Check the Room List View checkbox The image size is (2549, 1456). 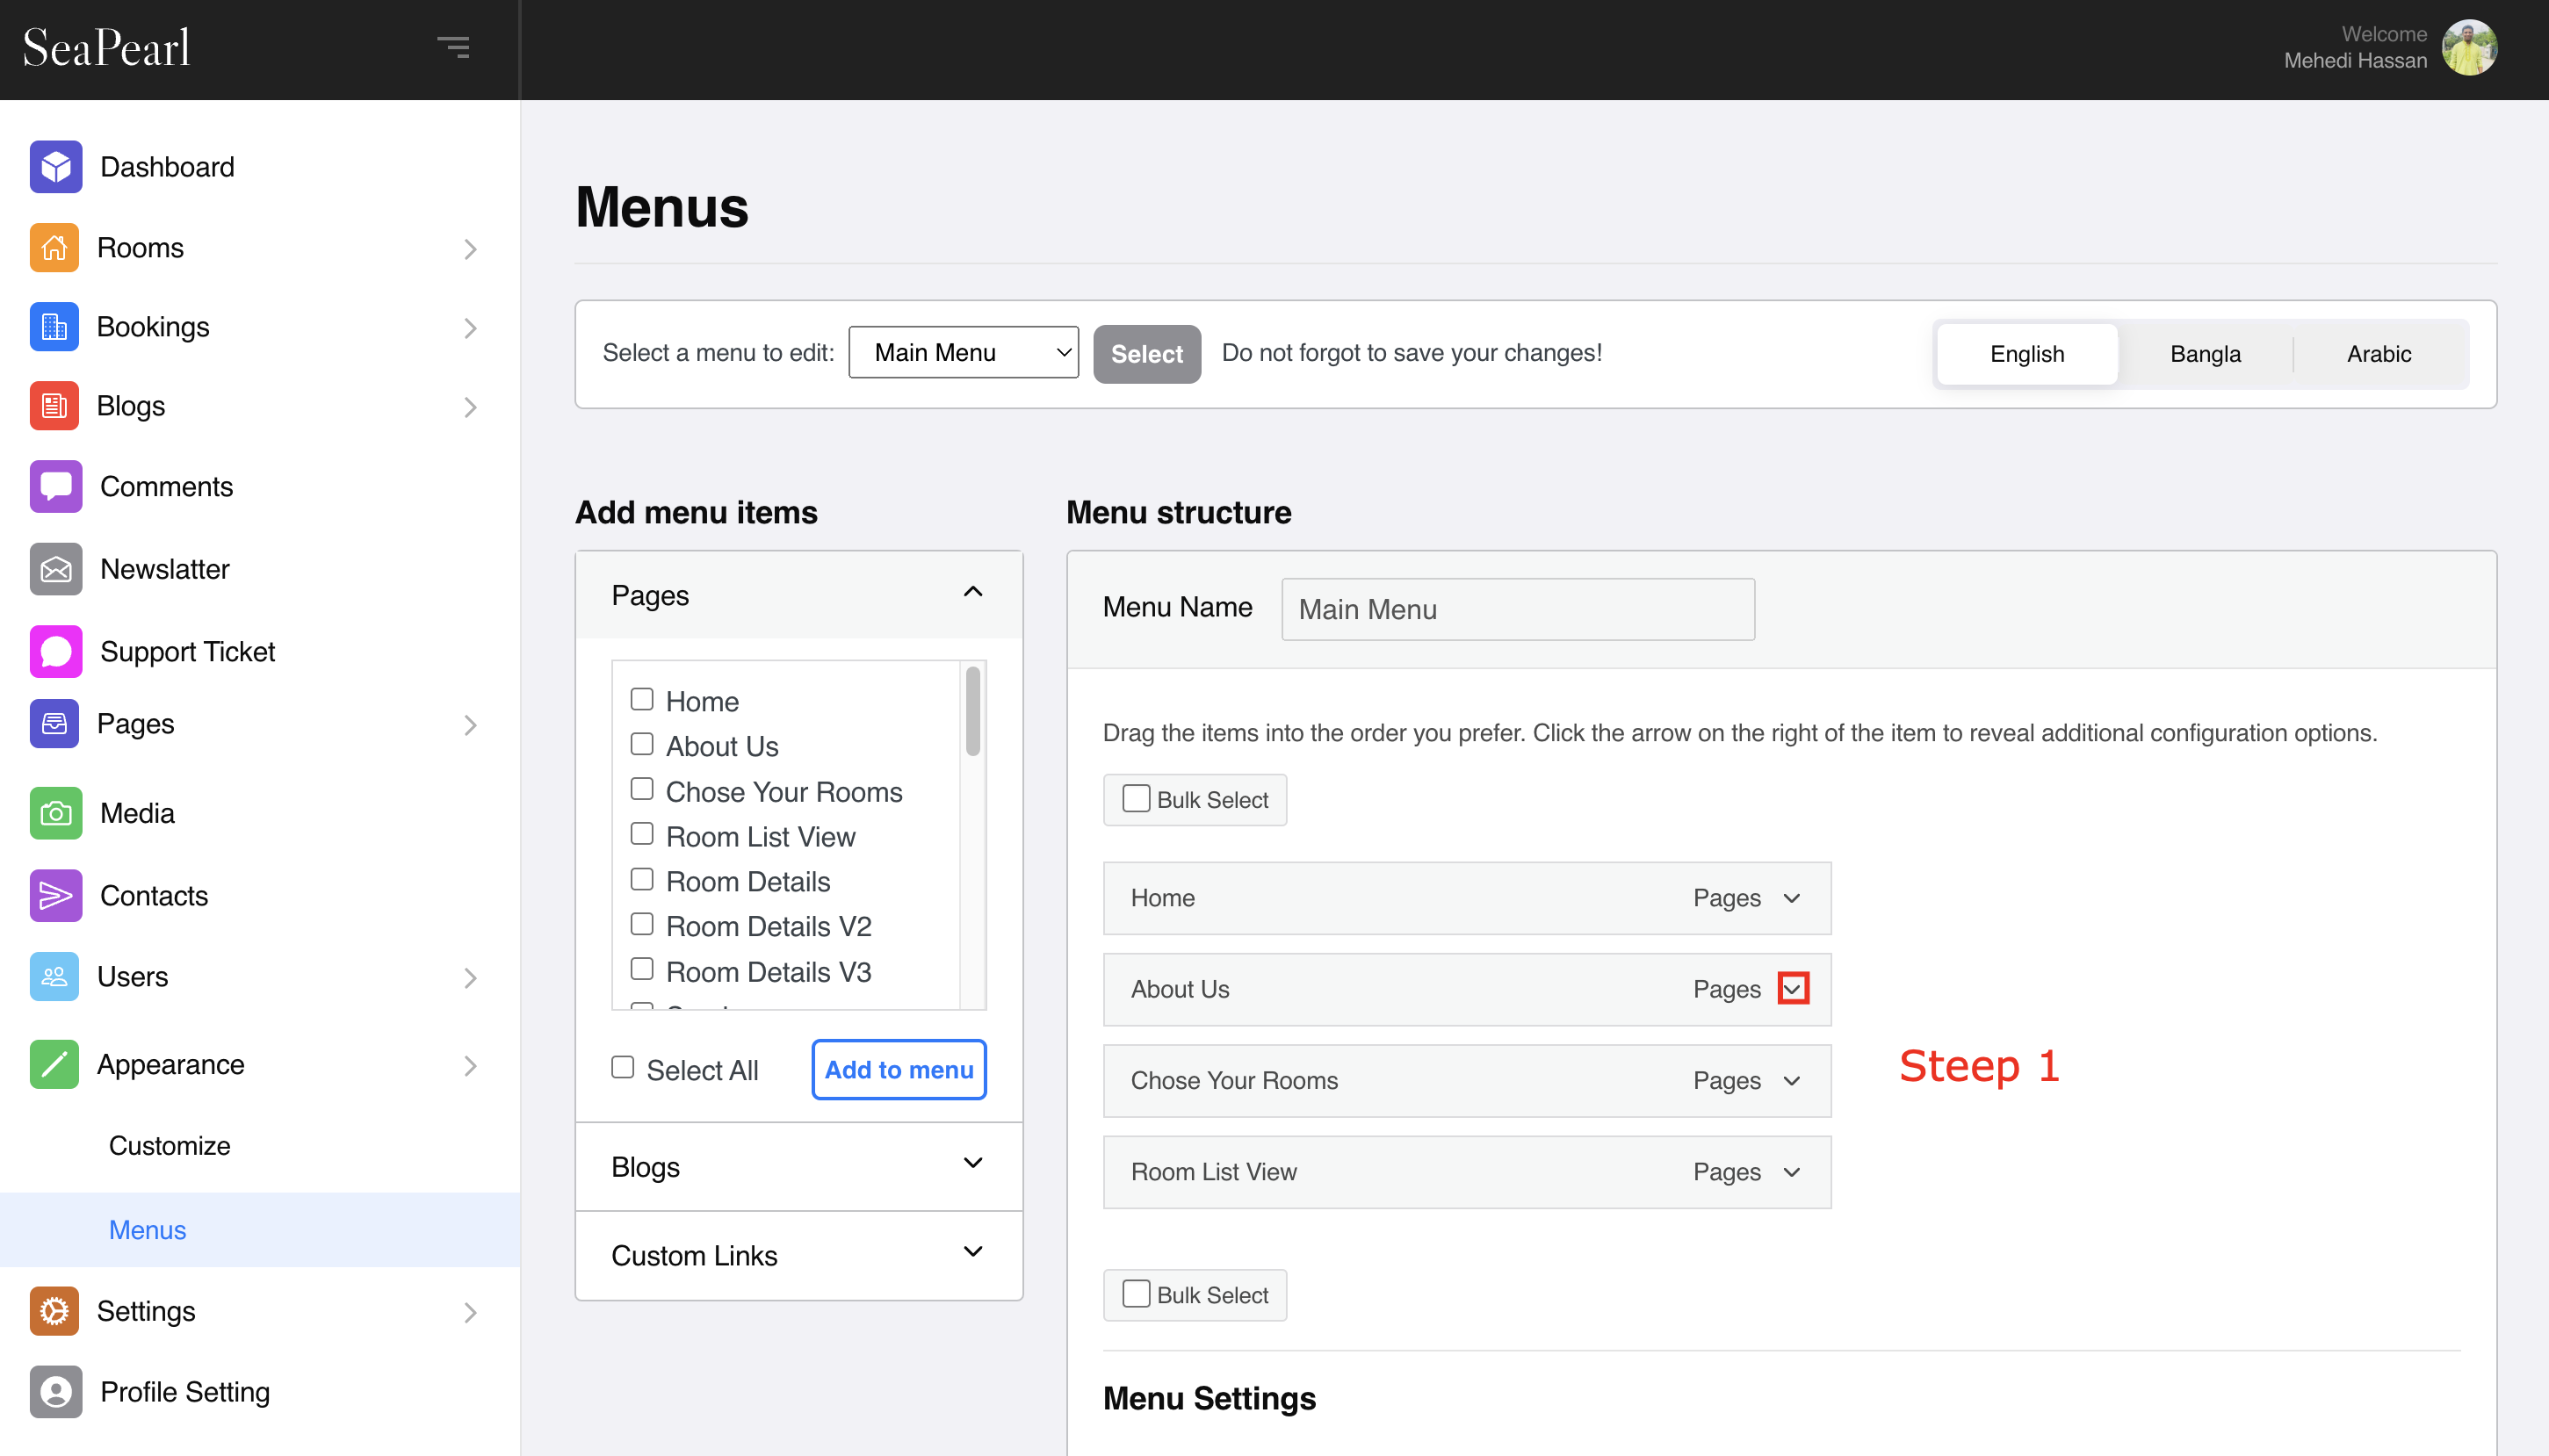click(x=642, y=834)
